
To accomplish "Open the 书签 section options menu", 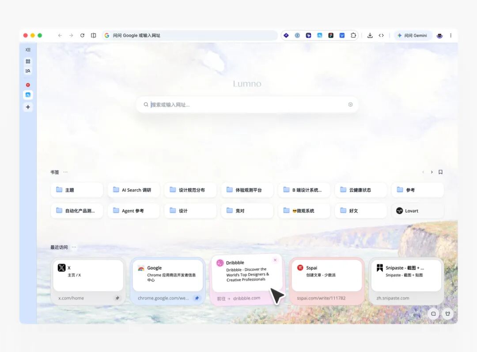I will pyautogui.click(x=65, y=172).
